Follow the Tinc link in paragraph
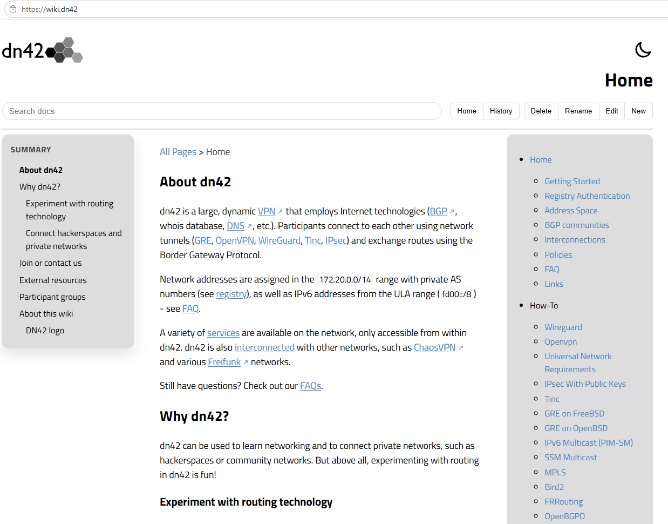This screenshot has height=524, width=668. click(x=313, y=240)
